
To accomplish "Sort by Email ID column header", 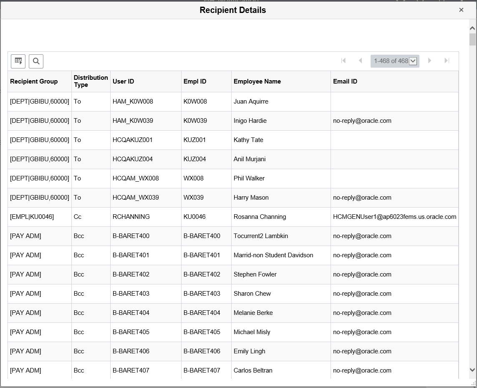I will [x=345, y=81].
